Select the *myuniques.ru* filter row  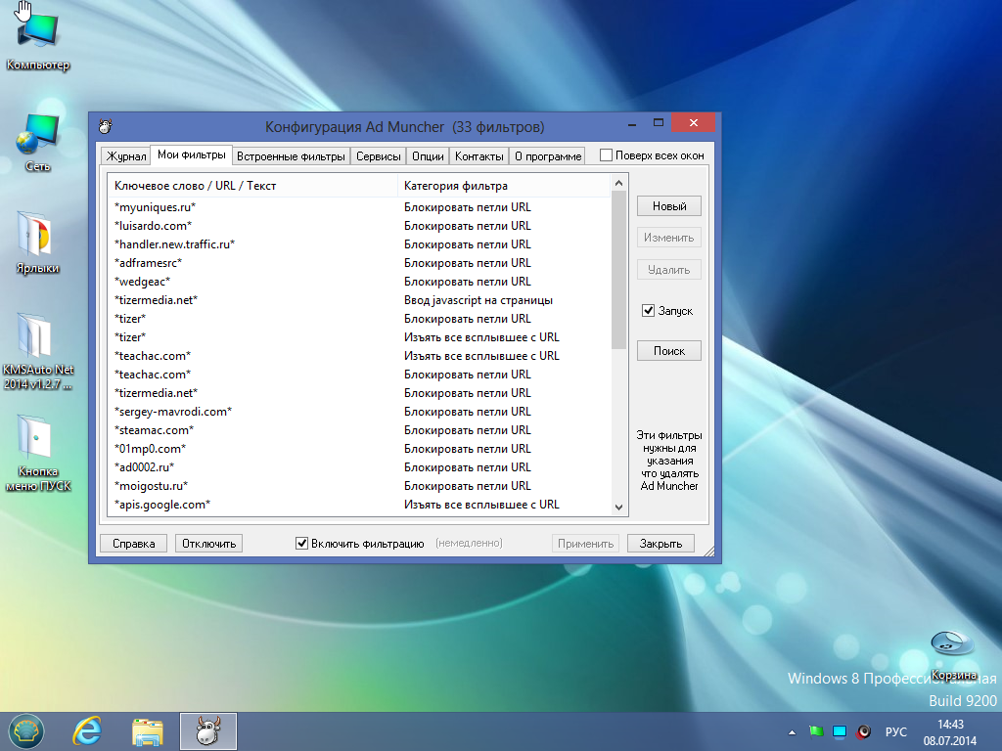click(x=360, y=207)
